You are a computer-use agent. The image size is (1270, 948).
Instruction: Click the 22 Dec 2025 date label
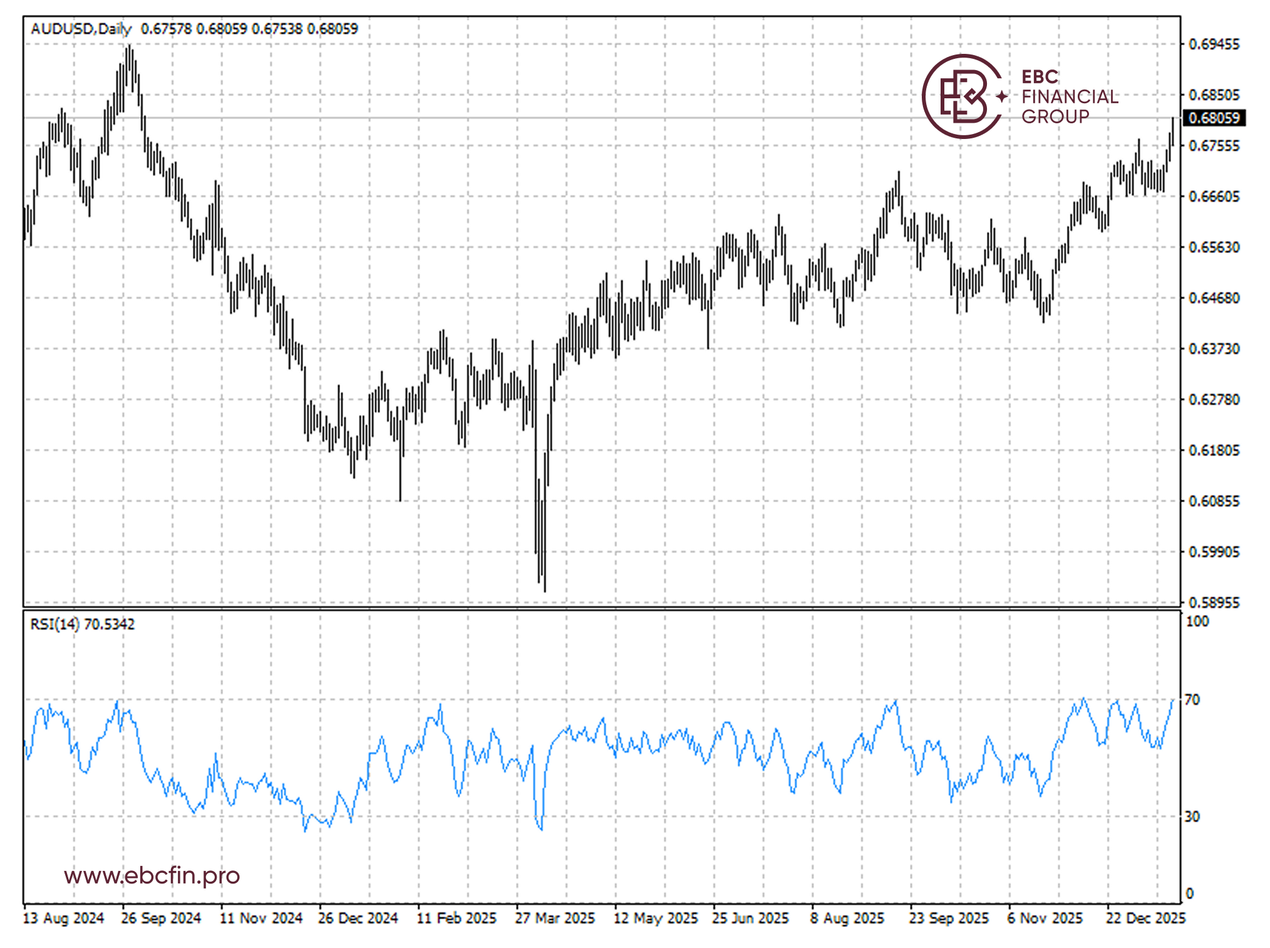[1145, 918]
